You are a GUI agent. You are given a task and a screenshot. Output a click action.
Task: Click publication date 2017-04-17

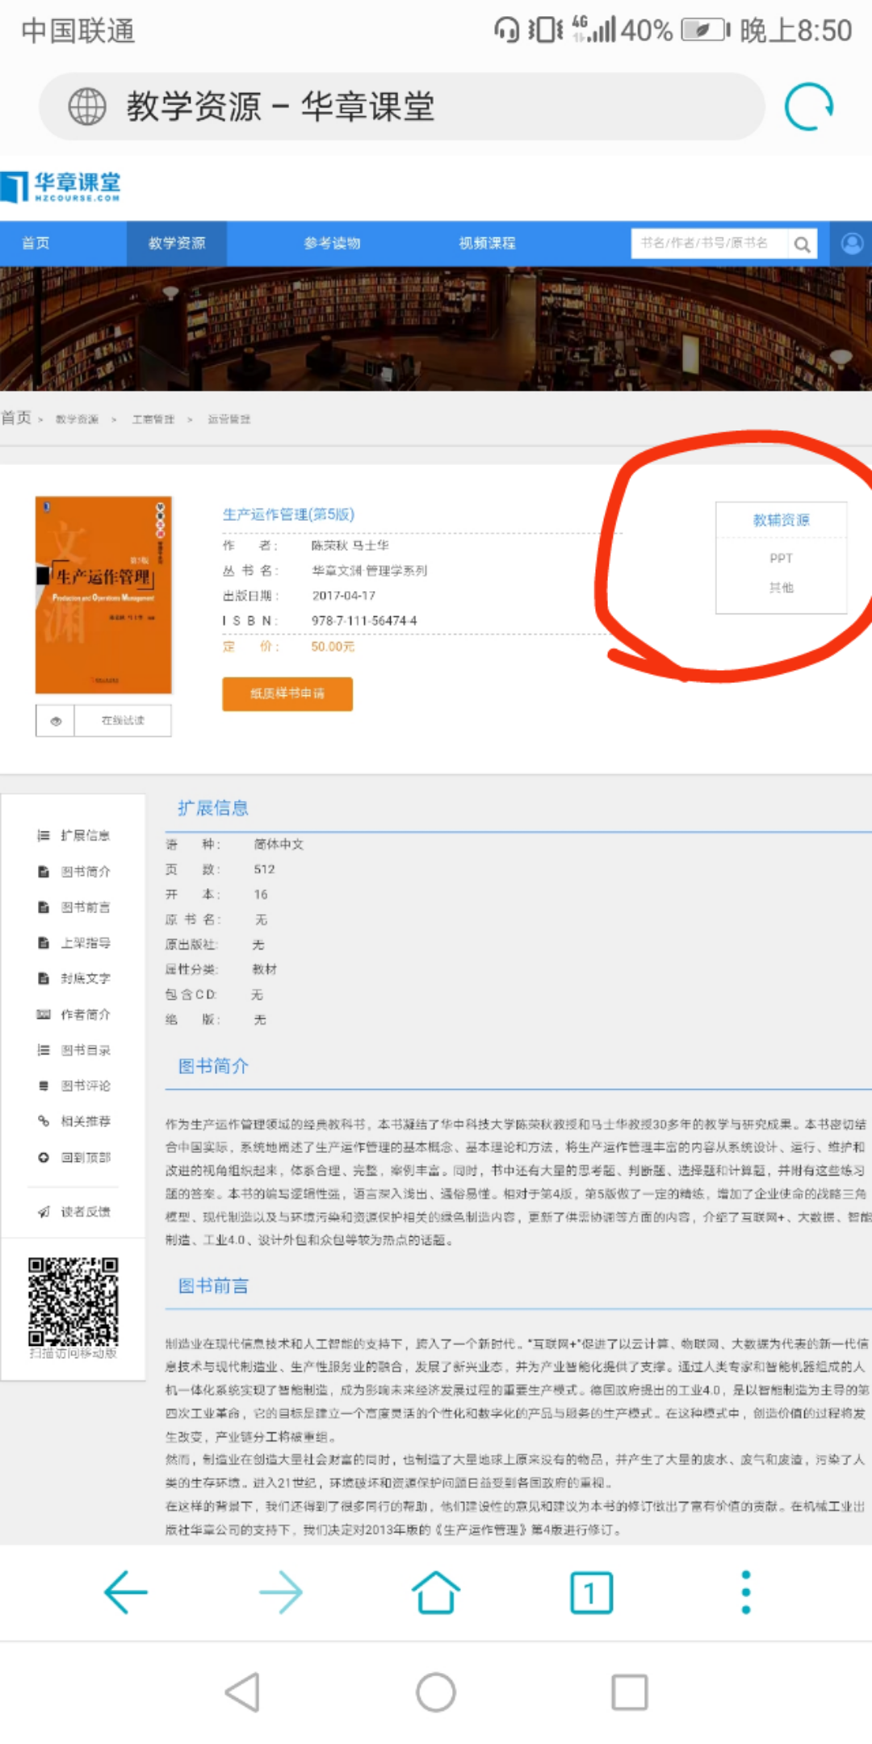click(343, 595)
